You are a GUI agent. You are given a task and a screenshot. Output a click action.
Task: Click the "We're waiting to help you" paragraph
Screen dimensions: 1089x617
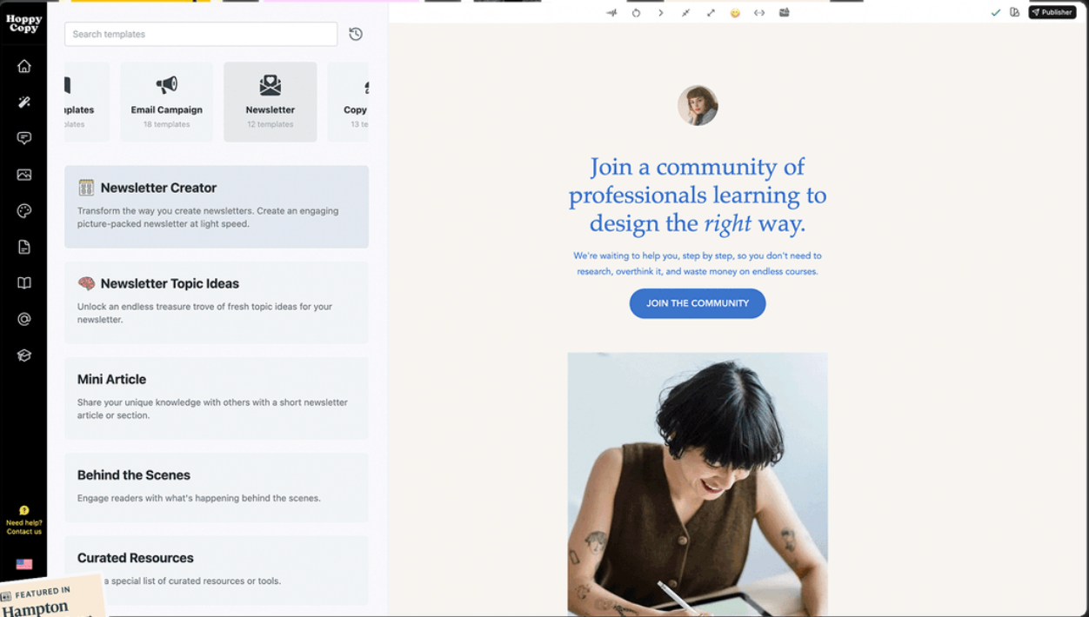[698, 263]
